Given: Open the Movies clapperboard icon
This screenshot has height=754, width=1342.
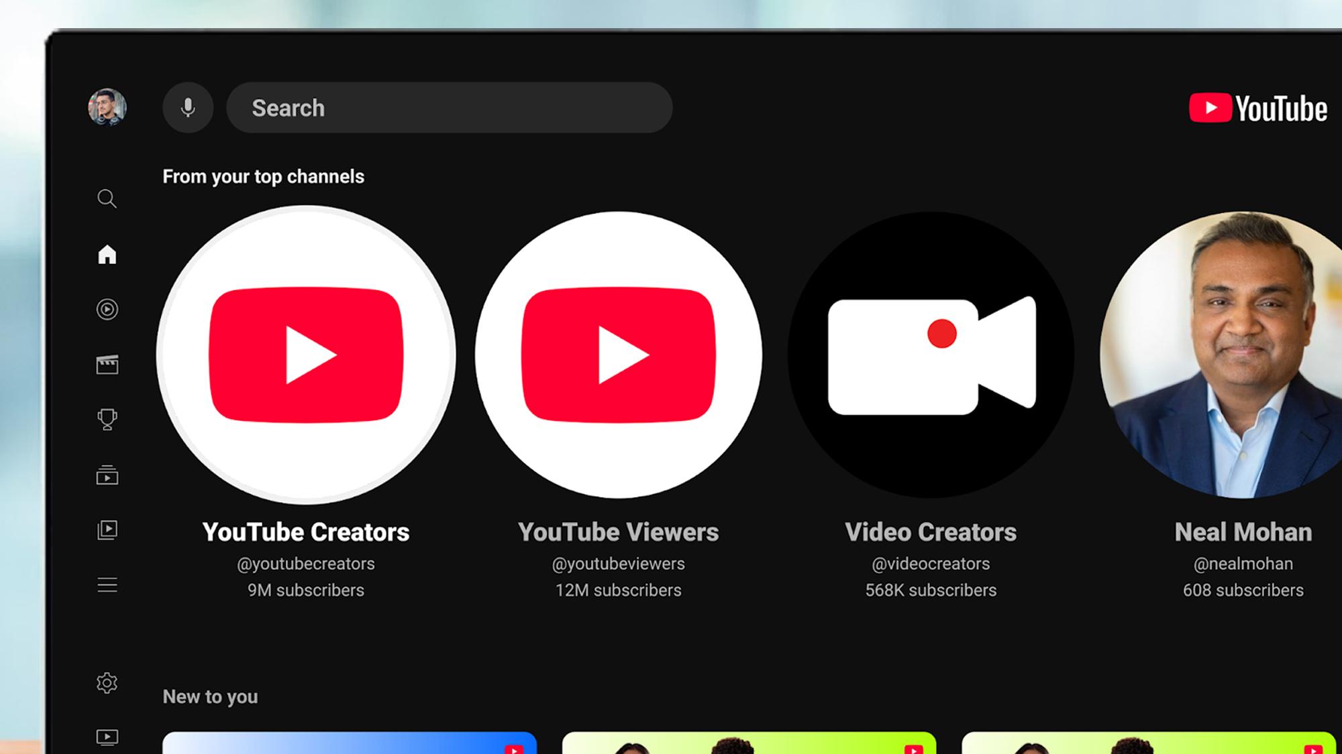Looking at the screenshot, I should click(107, 365).
